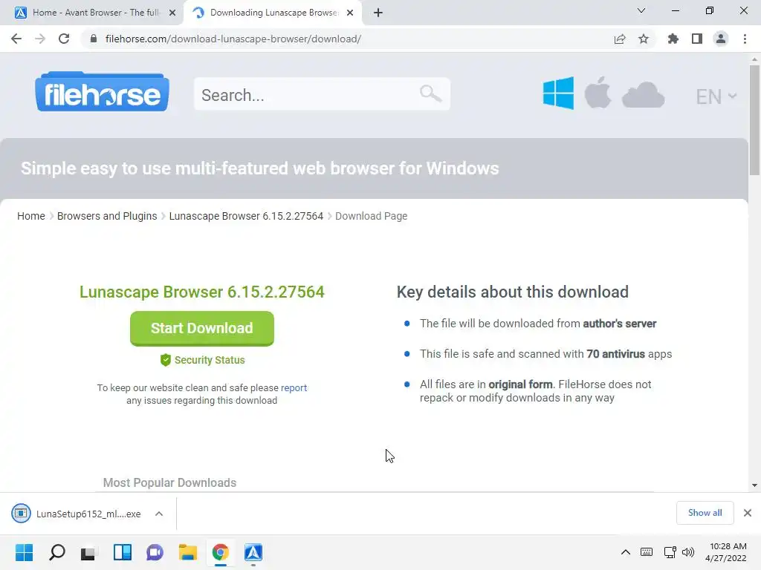Open the side panel icon
This screenshot has width=761, height=570.
tap(697, 39)
